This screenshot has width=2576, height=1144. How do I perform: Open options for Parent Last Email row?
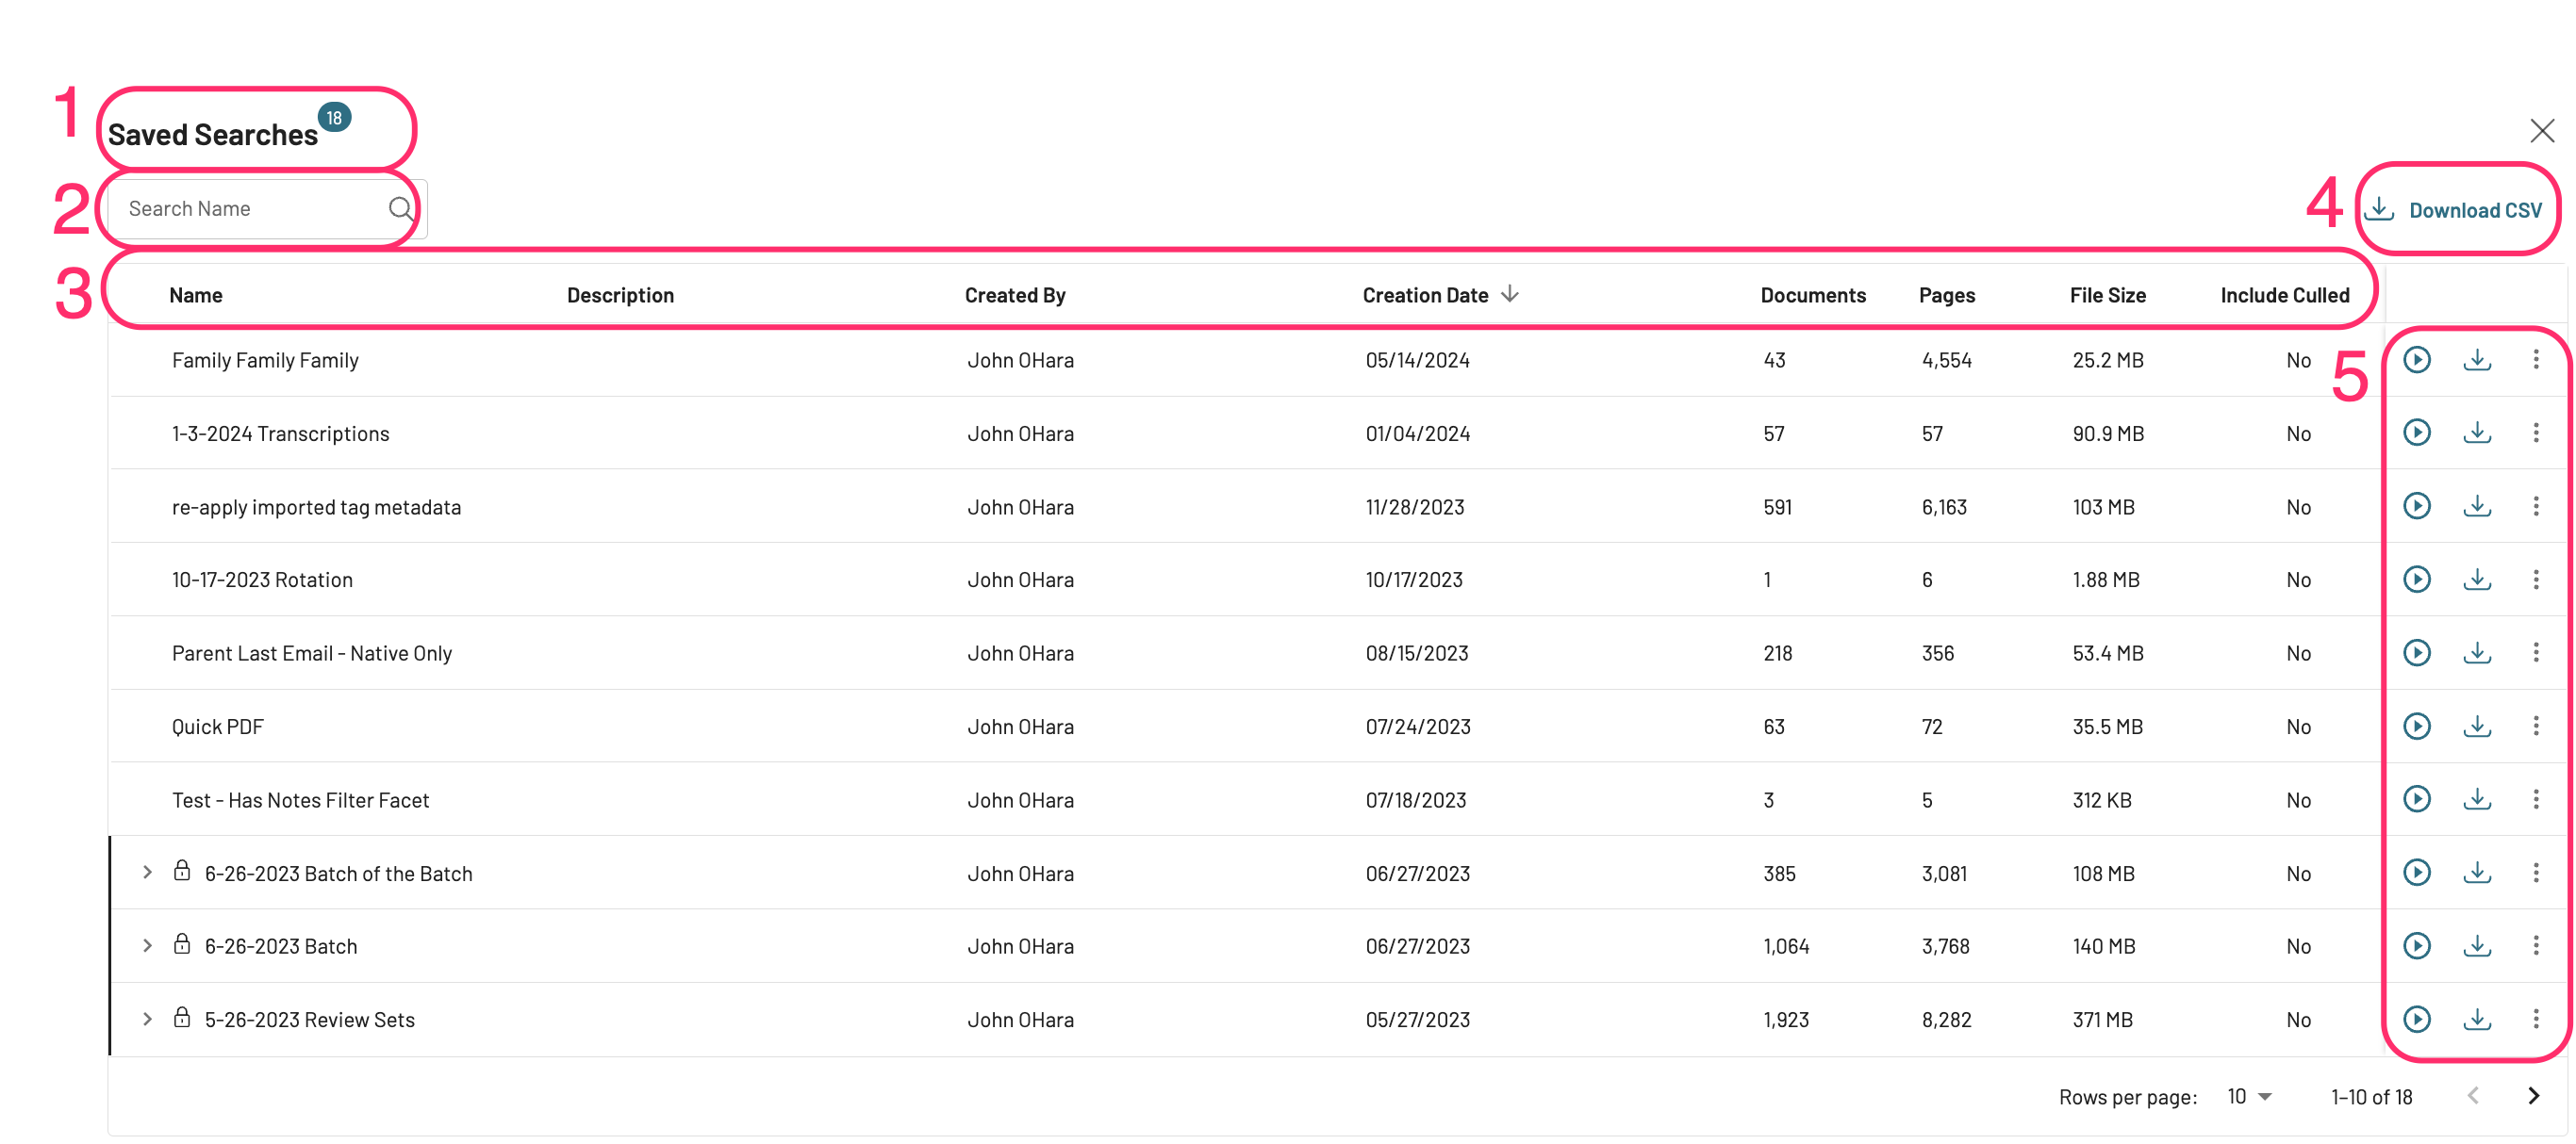pyautogui.click(x=2536, y=653)
